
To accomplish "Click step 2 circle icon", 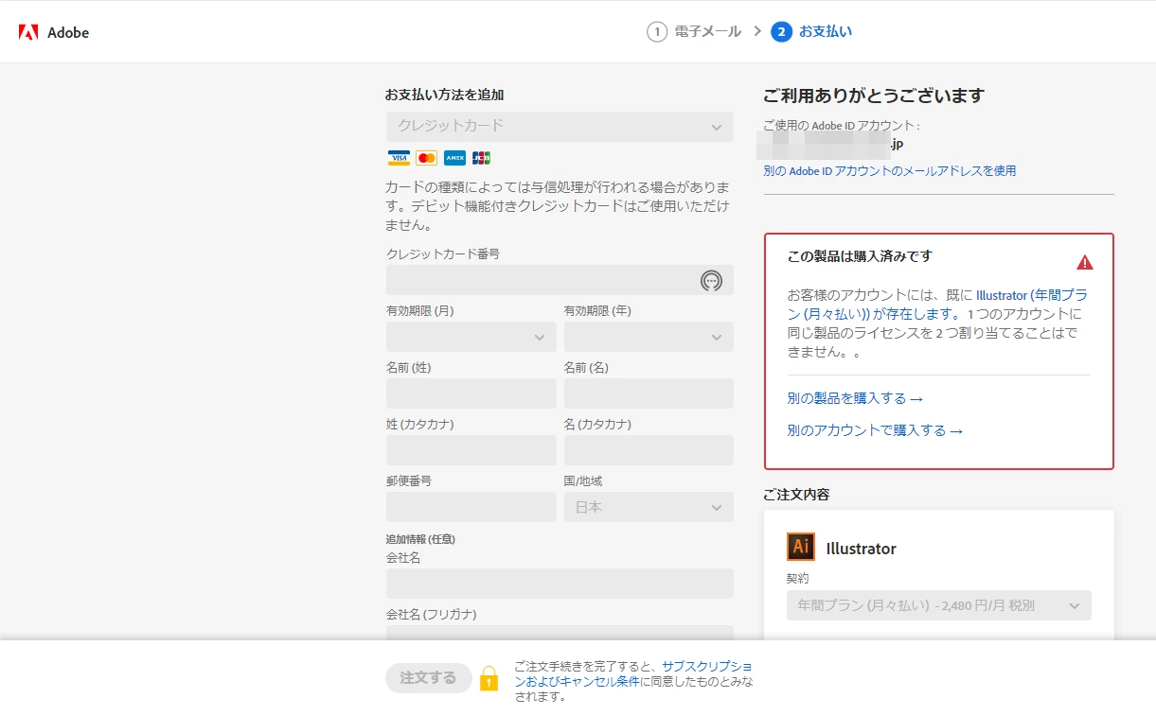I will (781, 32).
